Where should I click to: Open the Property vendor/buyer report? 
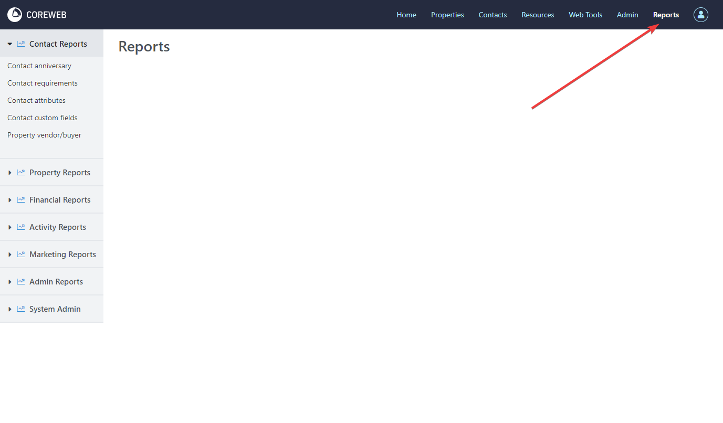coord(45,135)
